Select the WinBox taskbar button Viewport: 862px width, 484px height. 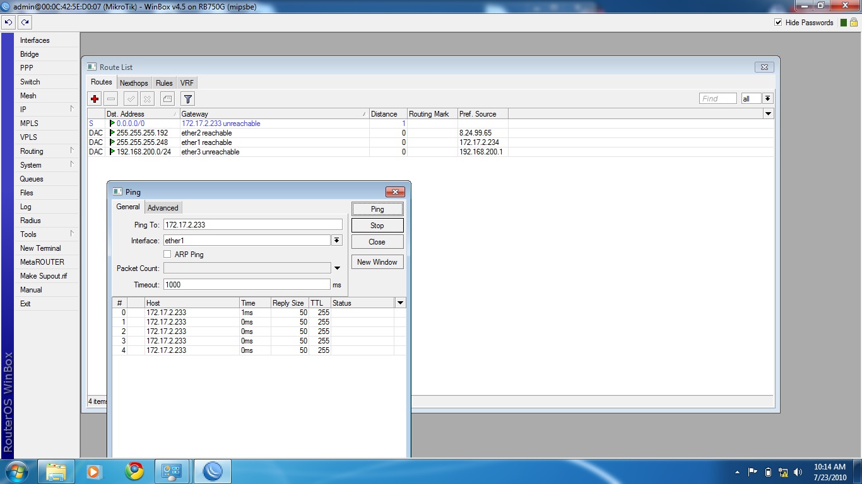pos(213,471)
